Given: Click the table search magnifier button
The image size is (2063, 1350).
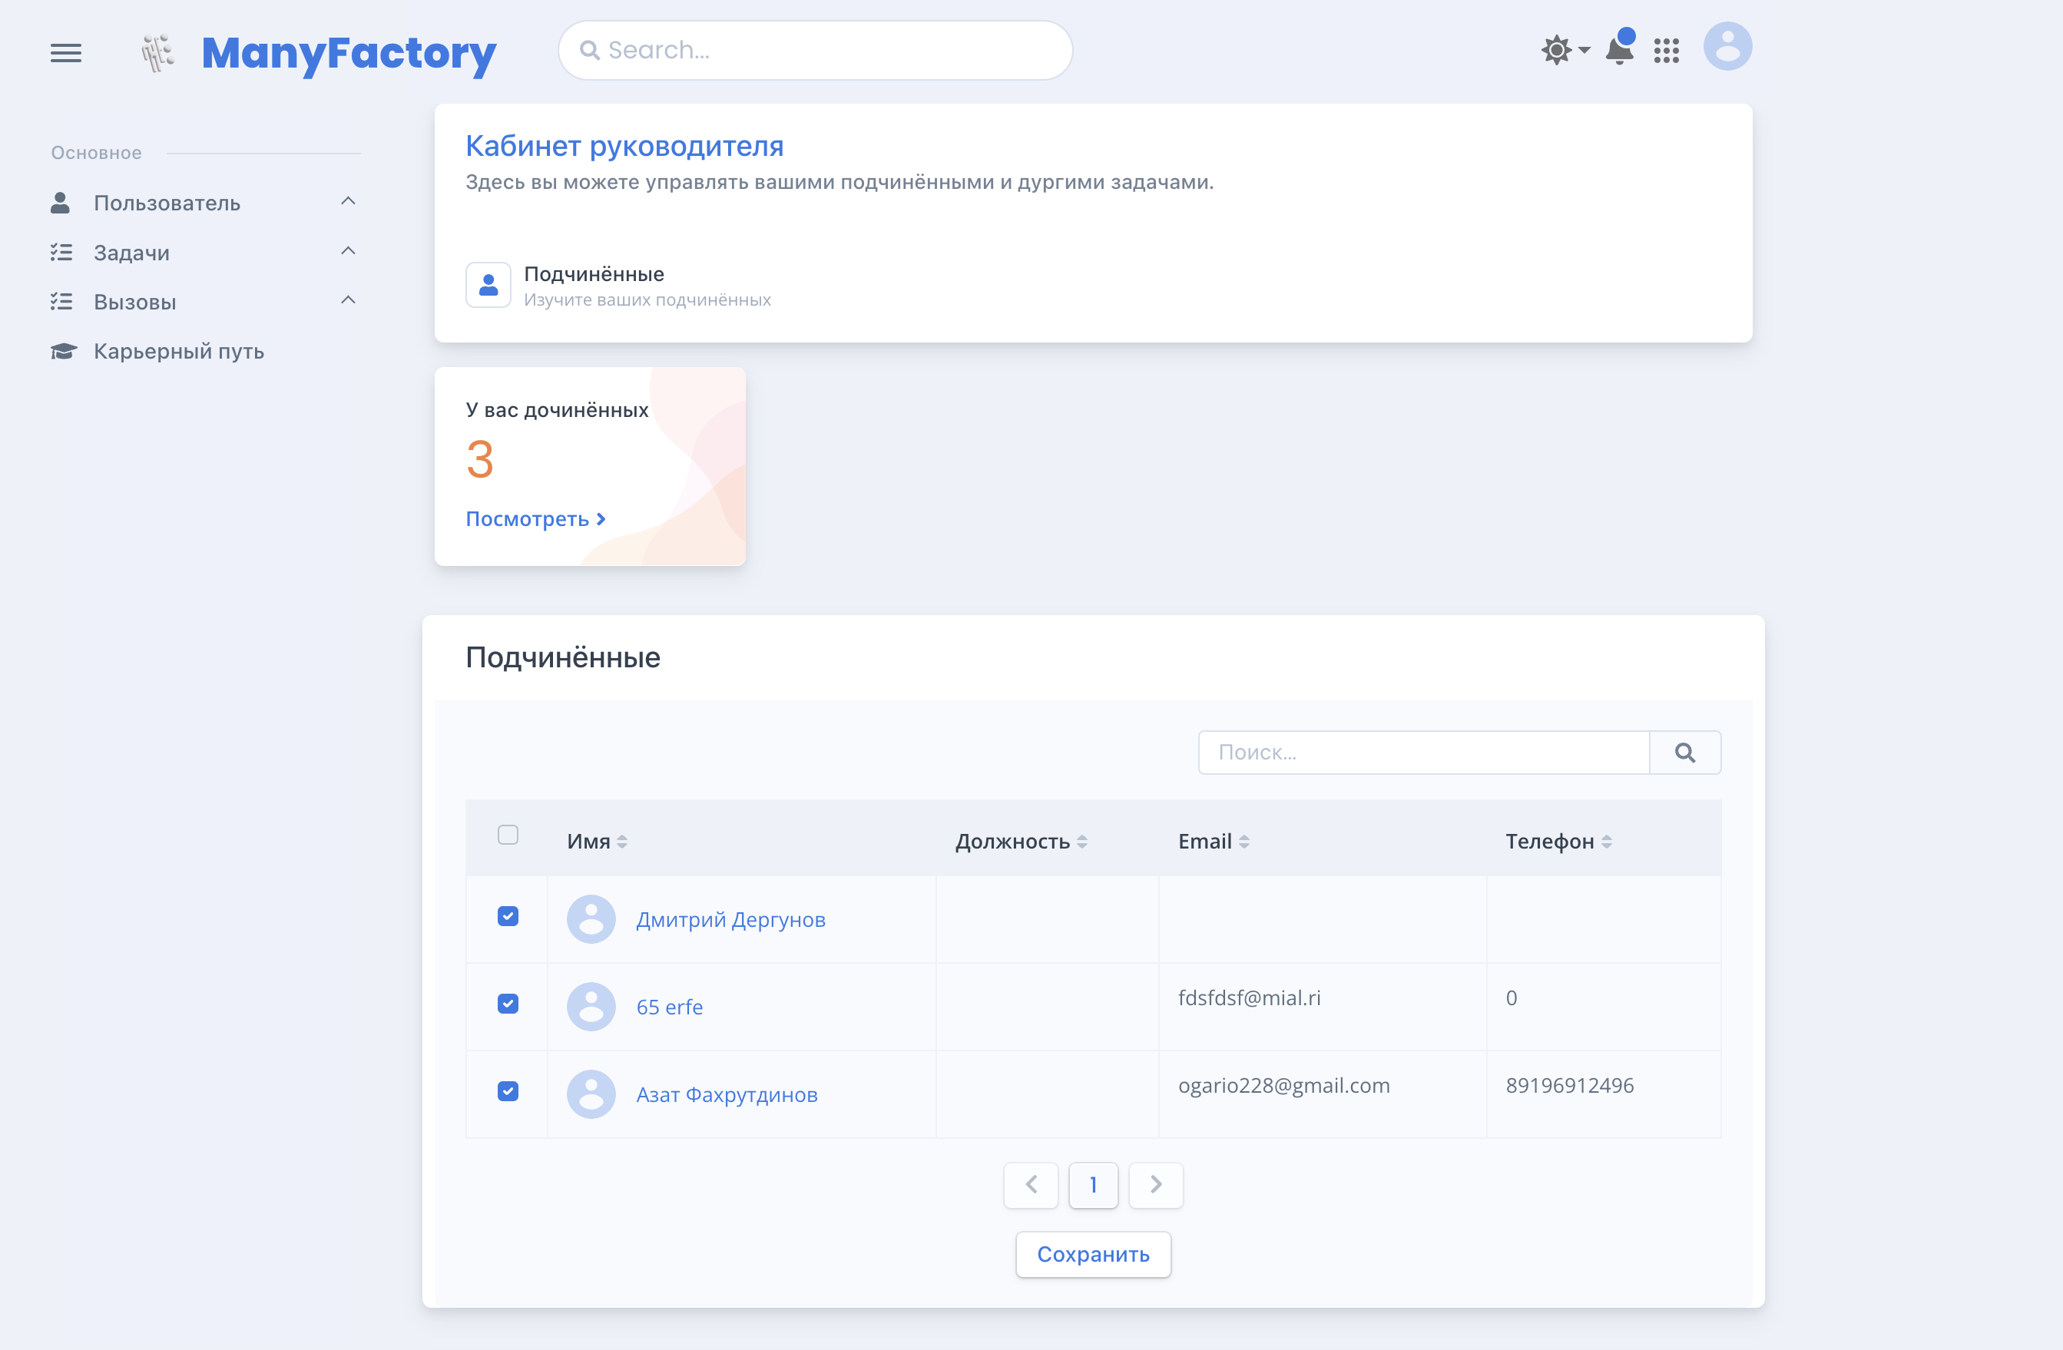Looking at the screenshot, I should [x=1684, y=752].
